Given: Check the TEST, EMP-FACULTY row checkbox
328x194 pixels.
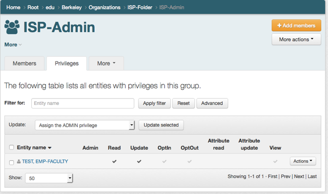Looking at the screenshot, I should pos(11,162).
